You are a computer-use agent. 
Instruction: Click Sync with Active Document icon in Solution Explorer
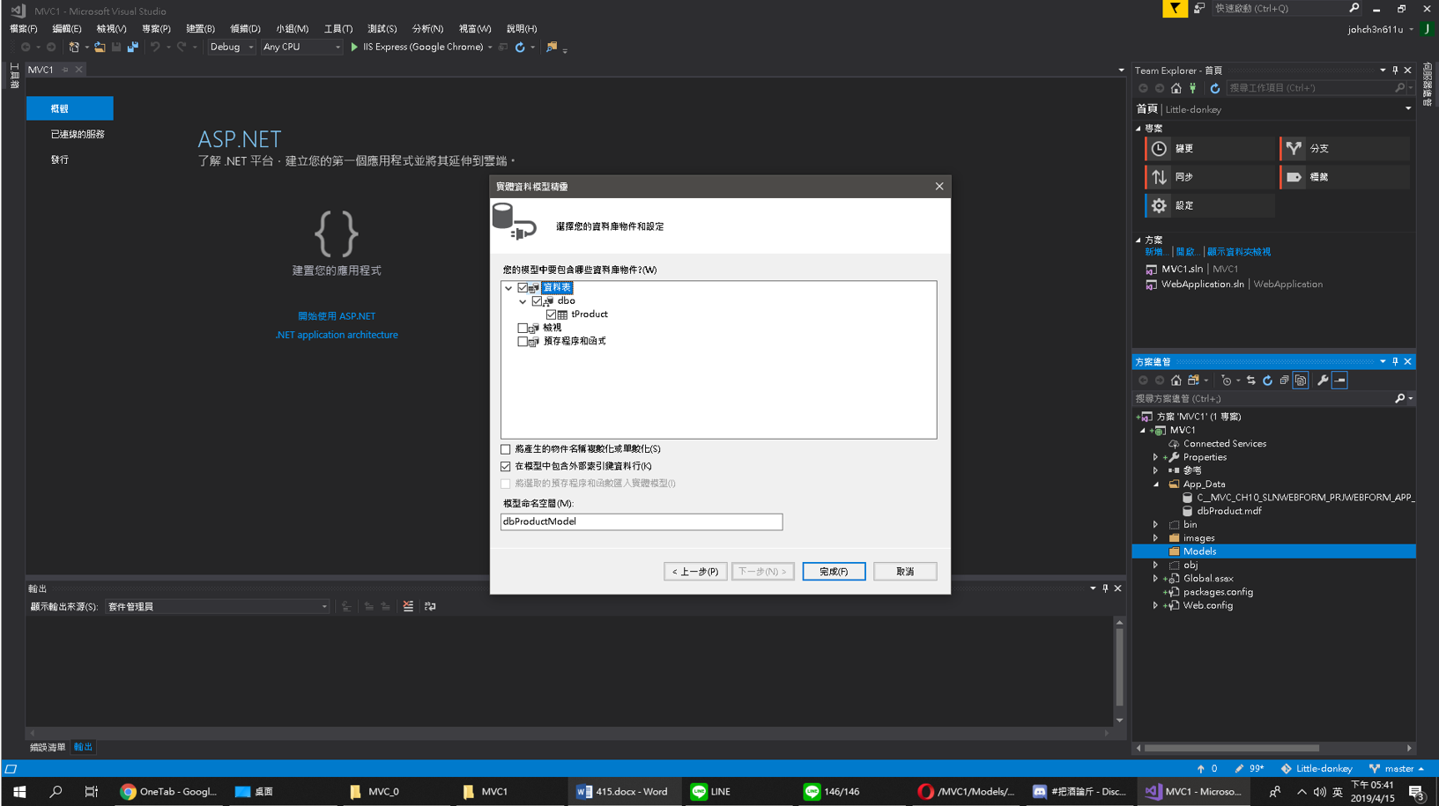point(1250,381)
